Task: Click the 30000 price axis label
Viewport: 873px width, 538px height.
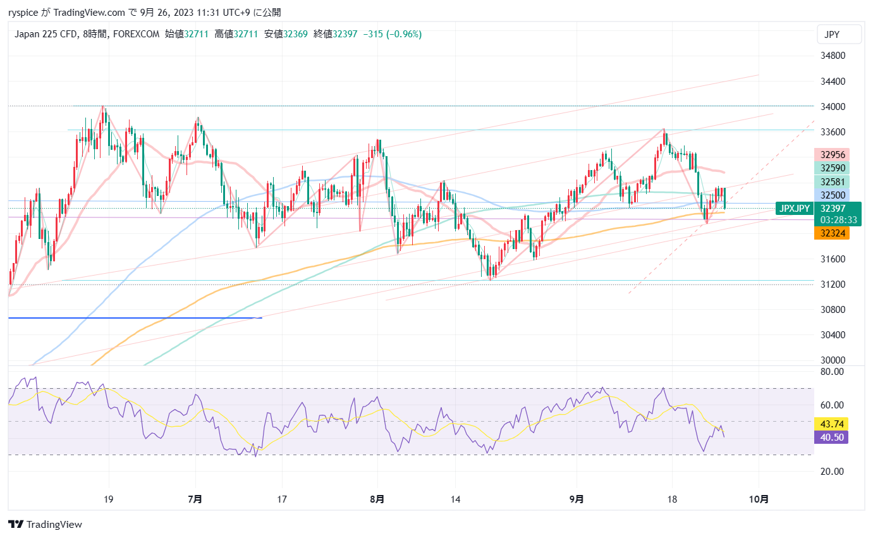Action: [832, 360]
